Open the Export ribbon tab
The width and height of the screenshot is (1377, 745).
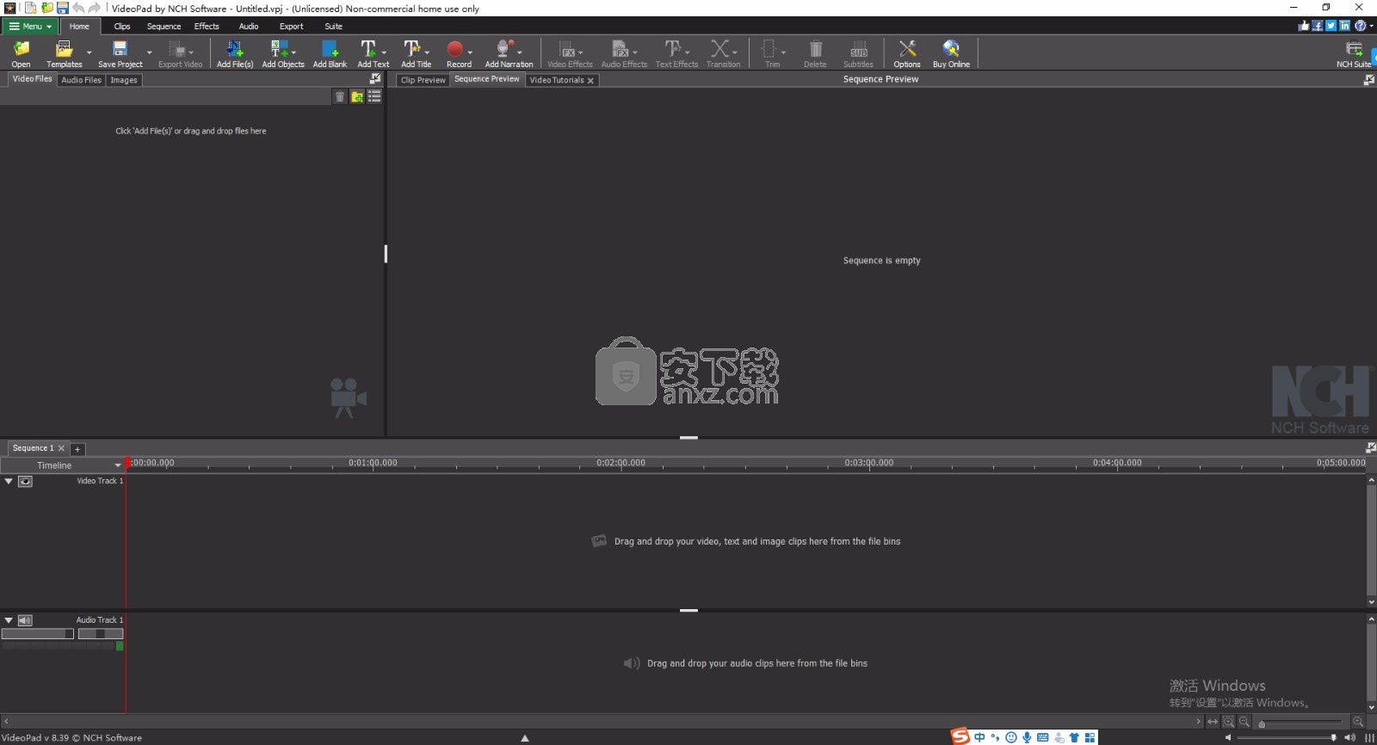[x=291, y=26]
